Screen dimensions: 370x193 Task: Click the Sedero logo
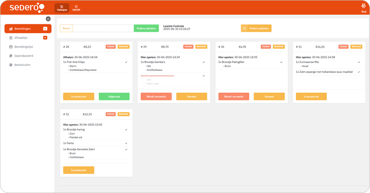26,8
